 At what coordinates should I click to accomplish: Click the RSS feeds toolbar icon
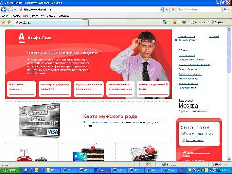click(174, 22)
